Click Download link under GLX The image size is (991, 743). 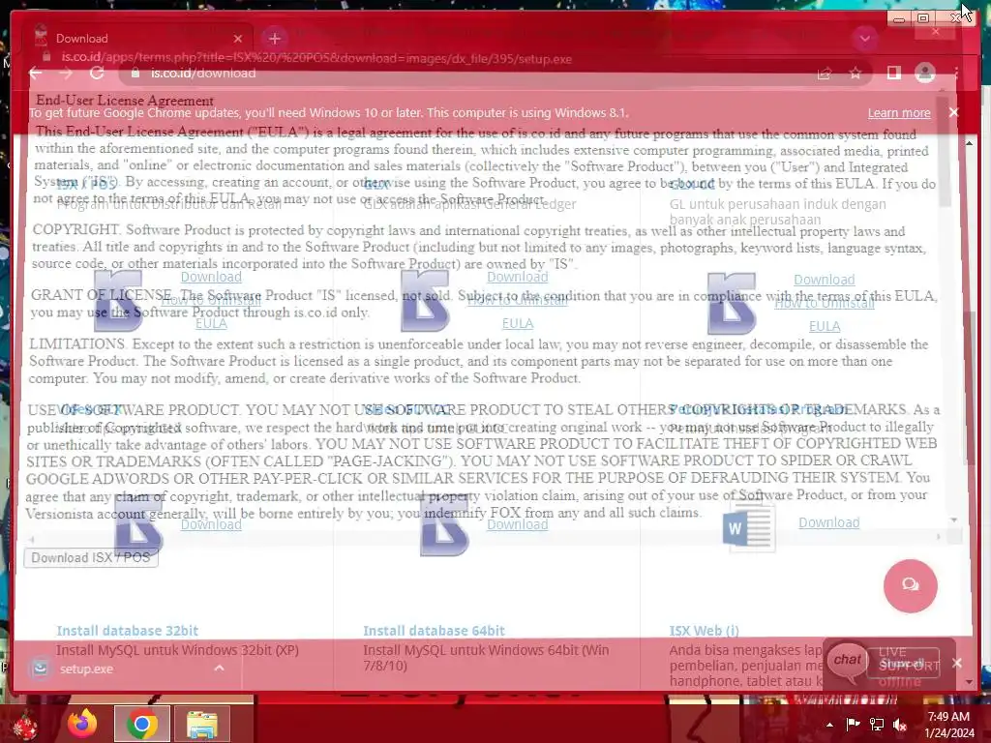[x=518, y=277]
